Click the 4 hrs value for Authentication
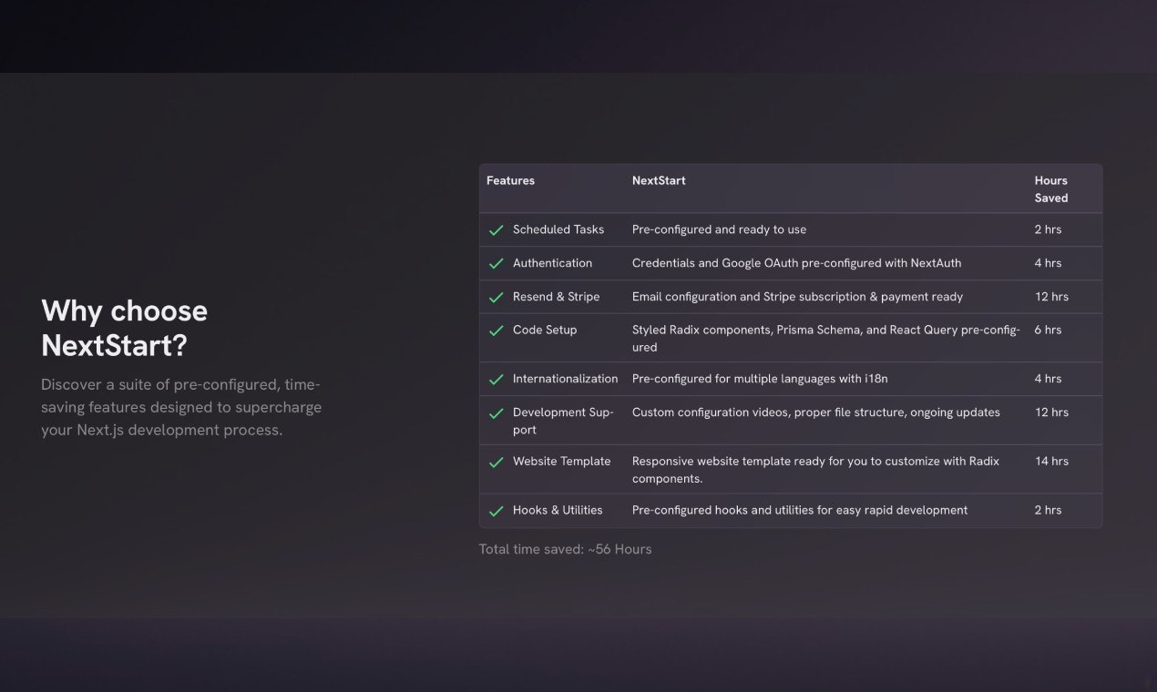 pyautogui.click(x=1048, y=263)
